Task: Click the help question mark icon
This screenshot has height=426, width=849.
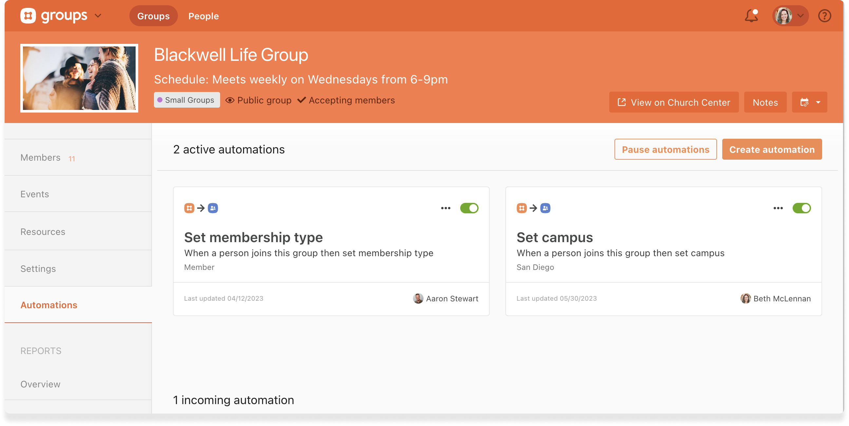Action: [824, 16]
